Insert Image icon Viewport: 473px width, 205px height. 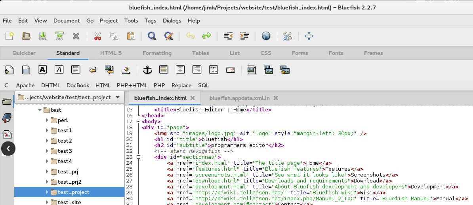coord(252,70)
